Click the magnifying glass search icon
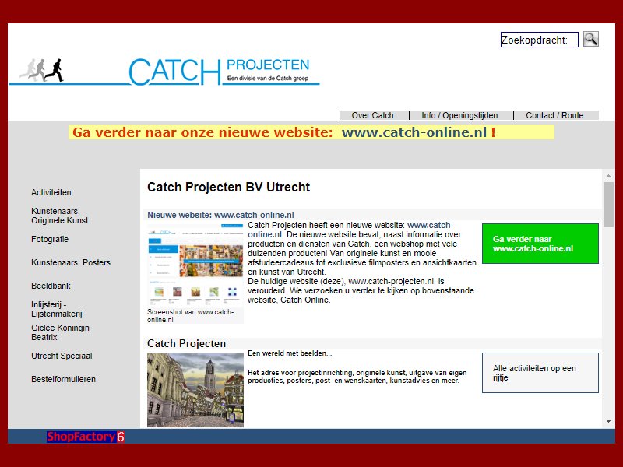This screenshot has width=623, height=467. [x=591, y=40]
